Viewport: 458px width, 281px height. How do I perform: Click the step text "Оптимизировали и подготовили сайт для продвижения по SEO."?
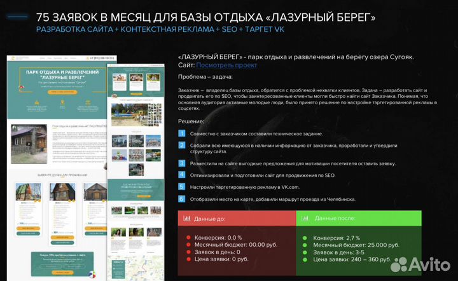pos(263,175)
